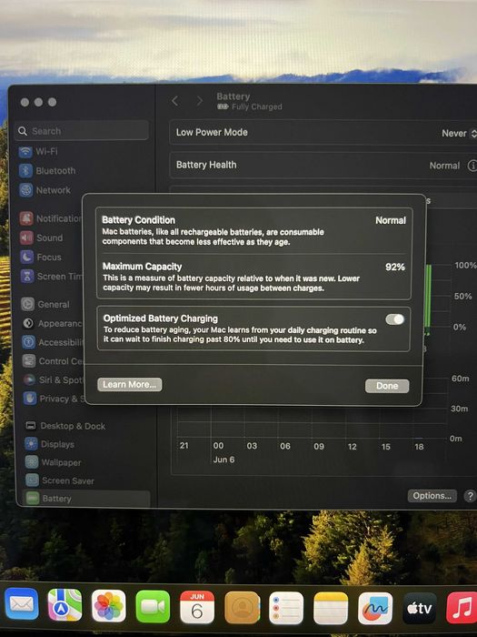Viewport: 477px width, 637px height.
Task: Launch FaceTime from the Dock
Action: pos(153,607)
